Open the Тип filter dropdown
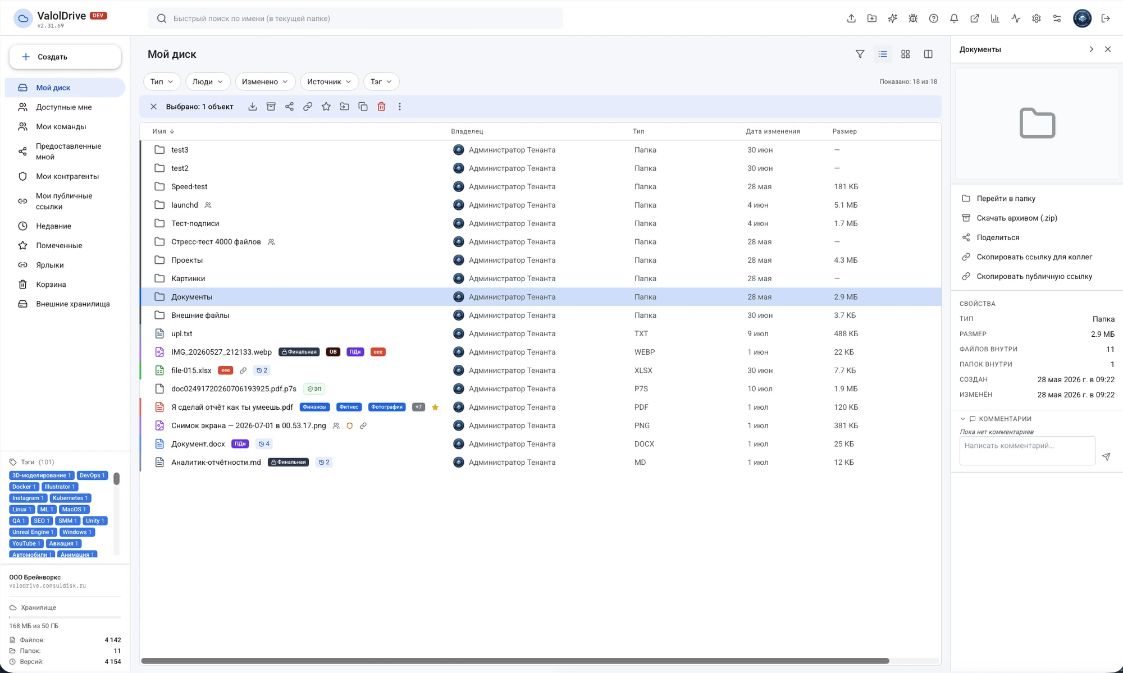Image resolution: width=1123 pixels, height=673 pixels. click(x=162, y=81)
